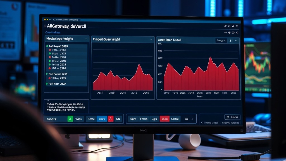Click the Fome tab

pyautogui.click(x=144, y=119)
